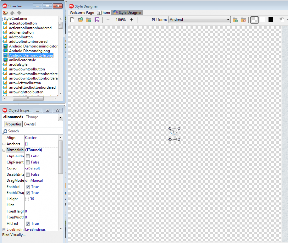Open the Welcome Page tab

pyautogui.click(x=82, y=13)
